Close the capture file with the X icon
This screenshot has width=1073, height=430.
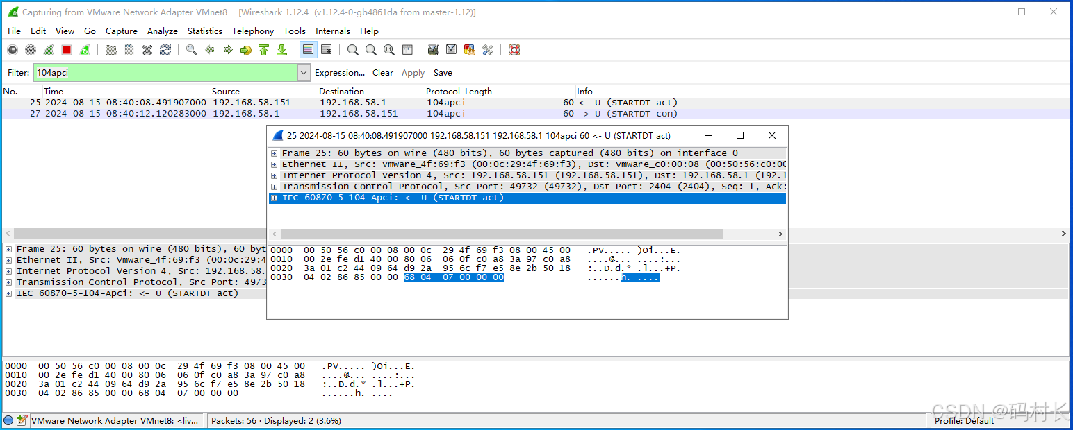(x=147, y=50)
